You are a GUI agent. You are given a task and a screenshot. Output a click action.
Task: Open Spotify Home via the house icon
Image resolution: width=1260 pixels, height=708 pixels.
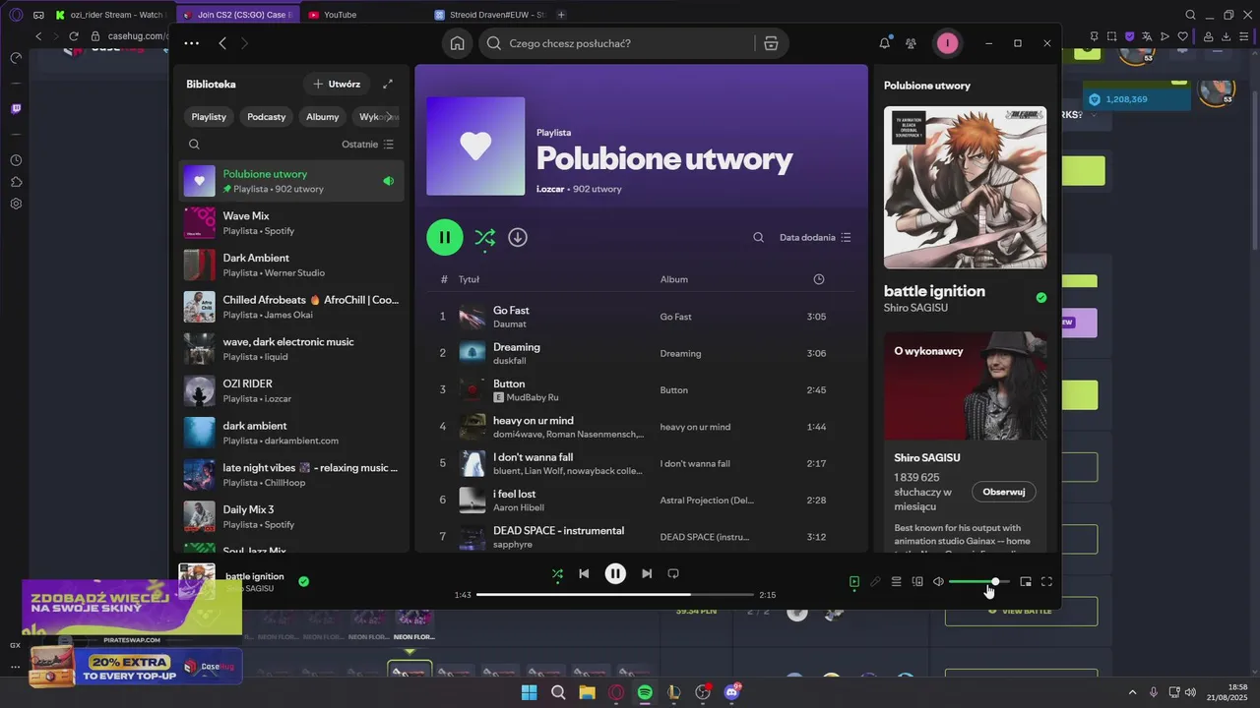[457, 43]
